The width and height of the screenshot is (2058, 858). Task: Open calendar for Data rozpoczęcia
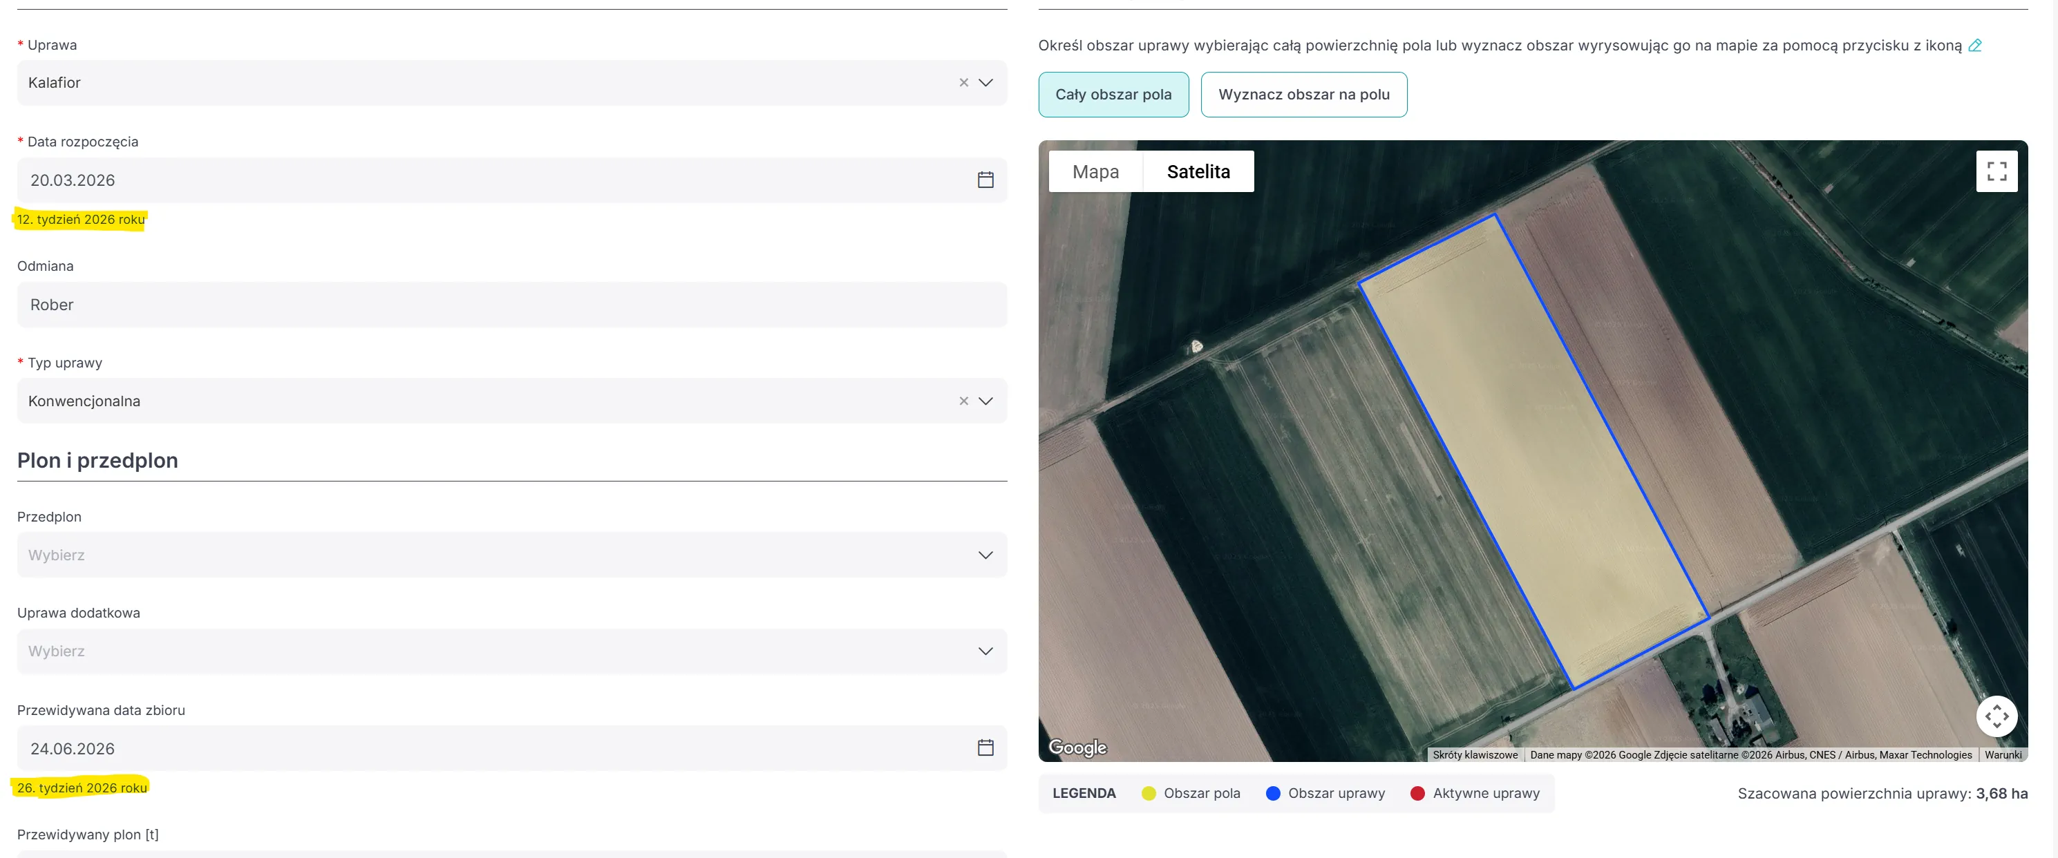(x=985, y=180)
